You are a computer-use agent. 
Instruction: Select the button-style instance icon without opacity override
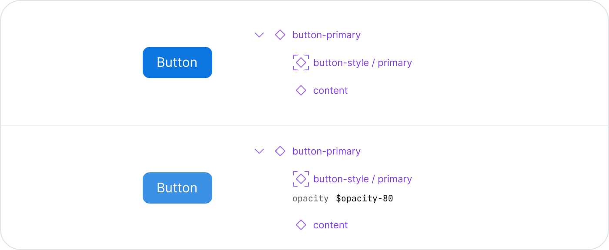point(301,62)
